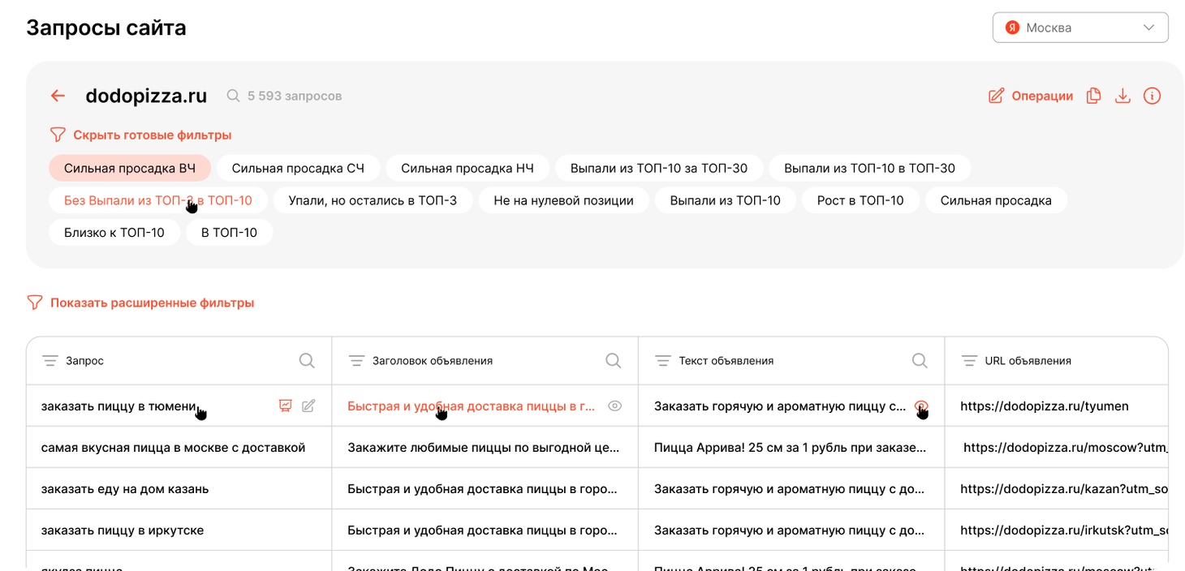Open the info circle icon in header

click(1152, 96)
